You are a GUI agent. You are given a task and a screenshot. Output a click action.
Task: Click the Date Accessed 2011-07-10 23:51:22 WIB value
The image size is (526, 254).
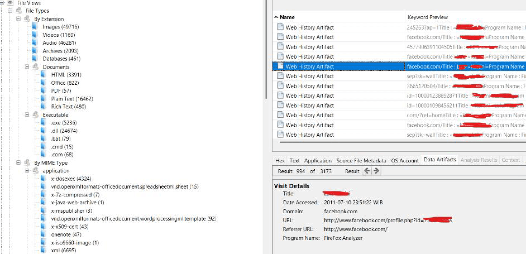tap(353, 202)
